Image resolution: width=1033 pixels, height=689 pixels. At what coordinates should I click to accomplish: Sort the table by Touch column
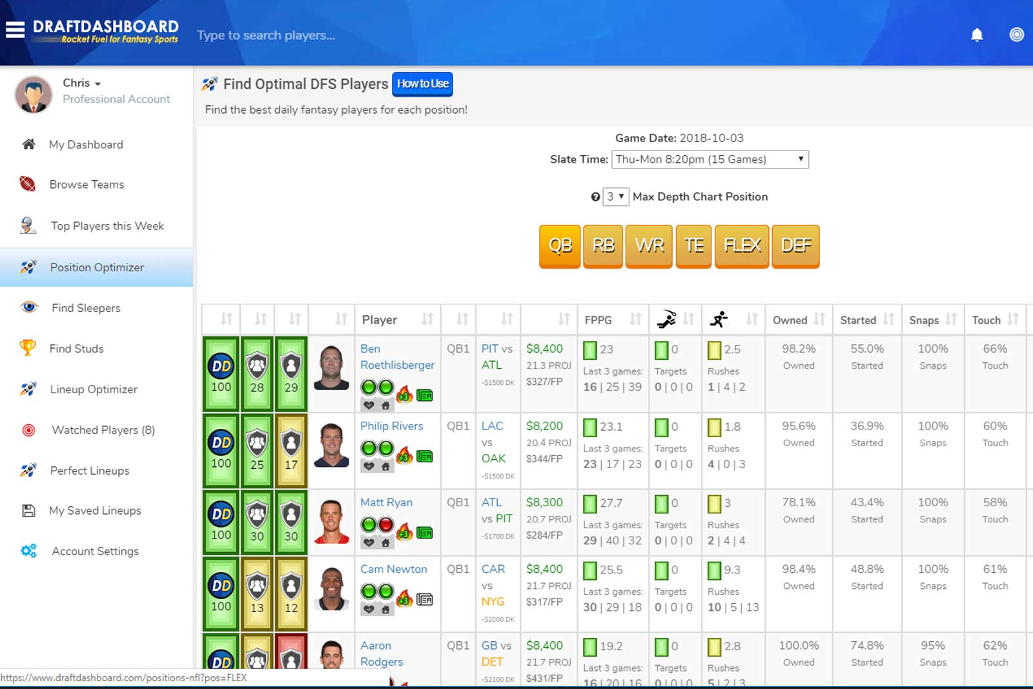(x=995, y=320)
